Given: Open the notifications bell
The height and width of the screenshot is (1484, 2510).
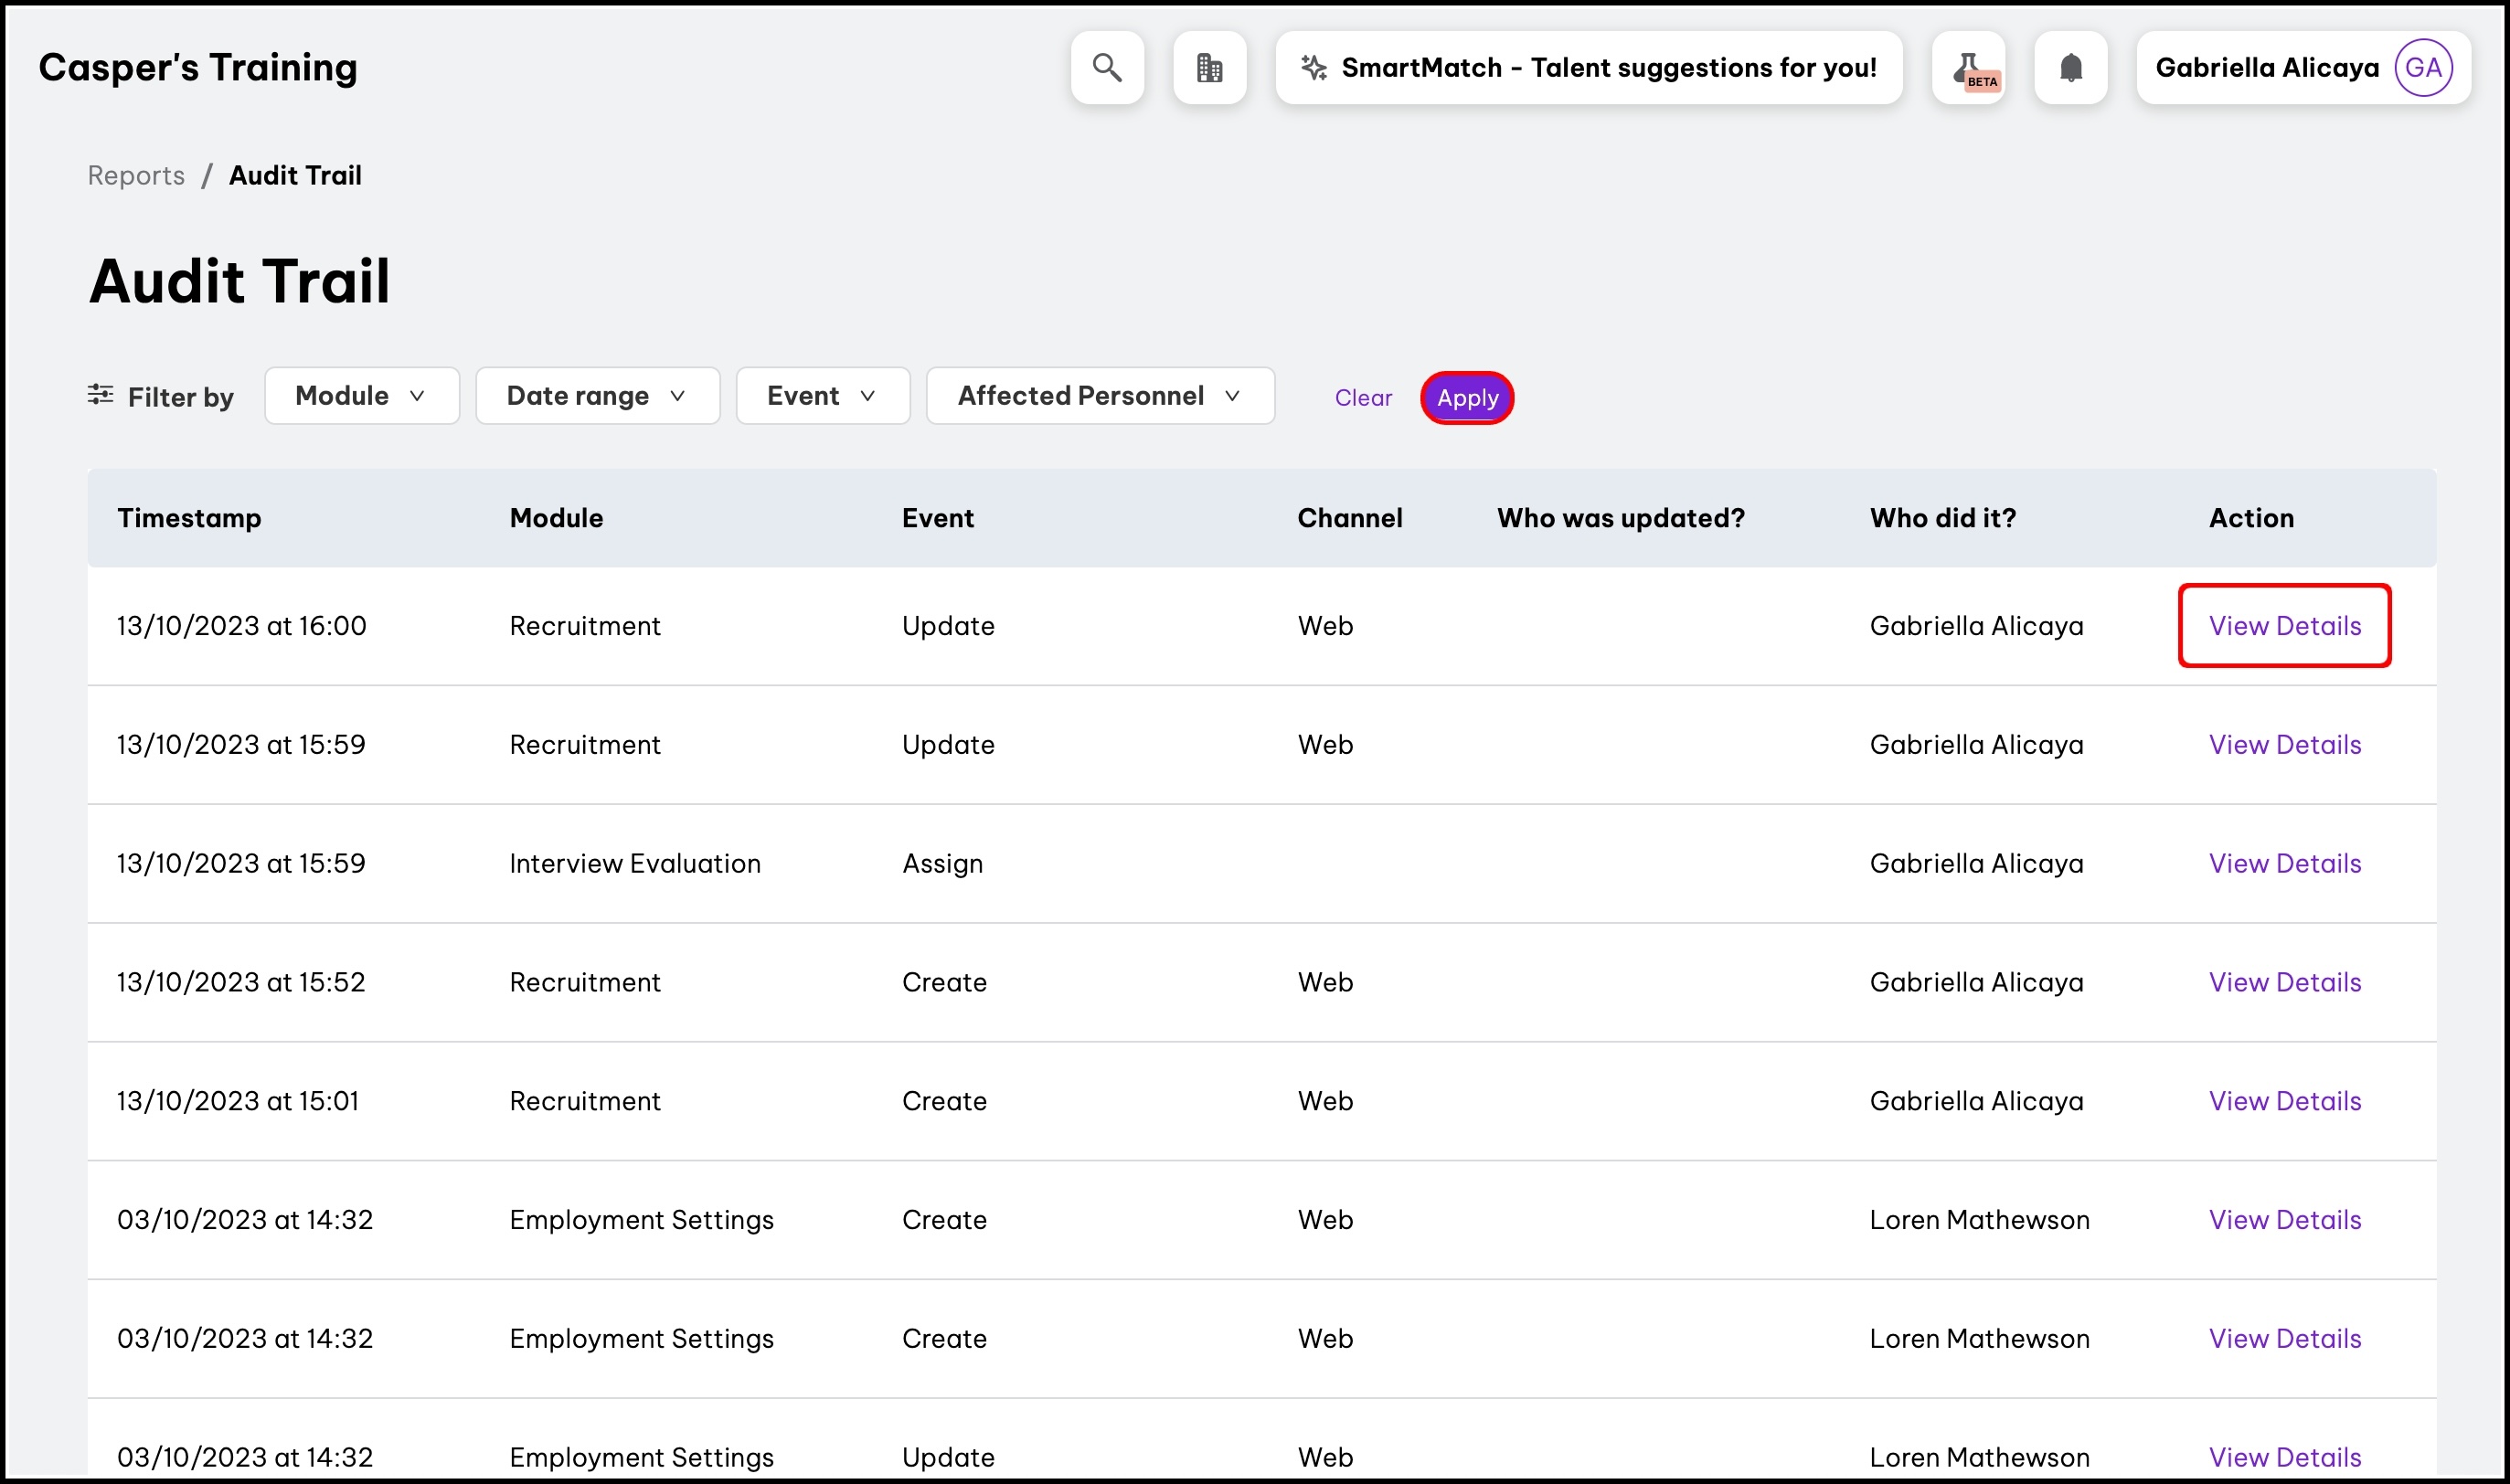Looking at the screenshot, I should pos(2070,68).
